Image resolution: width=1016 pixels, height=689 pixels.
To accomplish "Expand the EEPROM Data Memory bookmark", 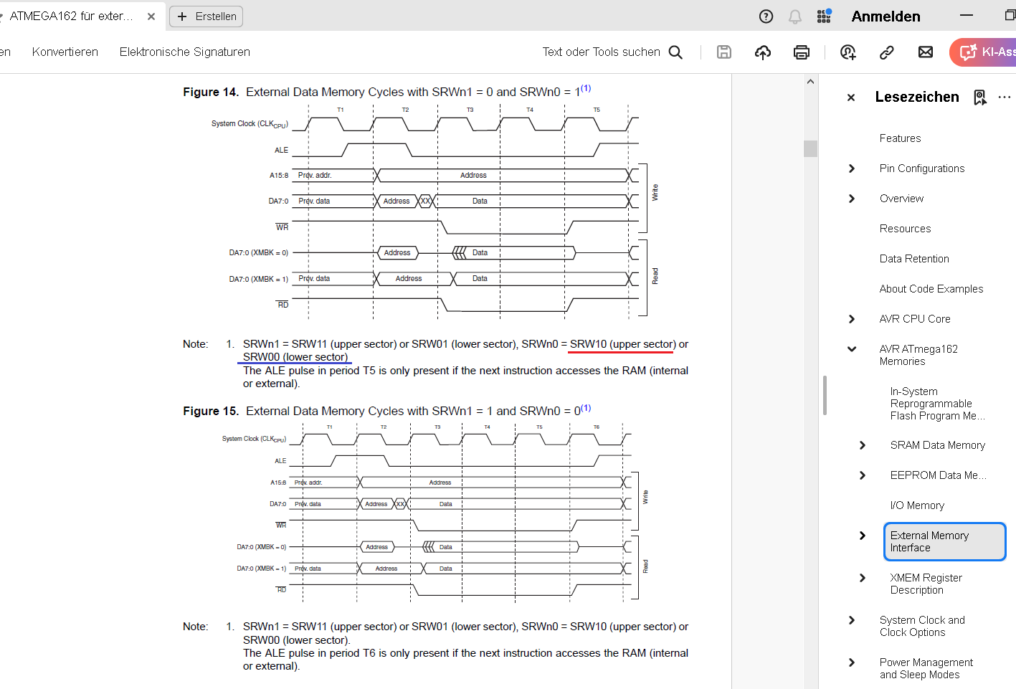I will coord(863,475).
